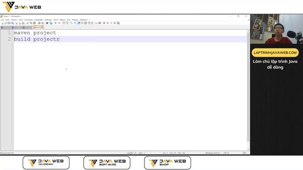
Task: Click the Java Web Software logo button
Action: point(107,162)
